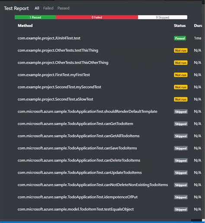Click the 1ms duration of JUnit4Test.test
The image size is (205, 223).
[x=198, y=38]
